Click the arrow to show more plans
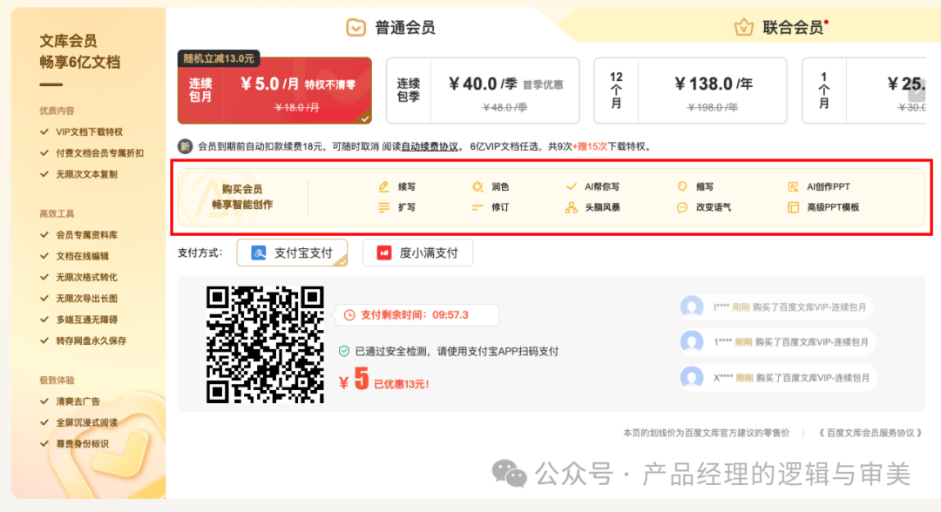This screenshot has width=941, height=512. pos(917,91)
